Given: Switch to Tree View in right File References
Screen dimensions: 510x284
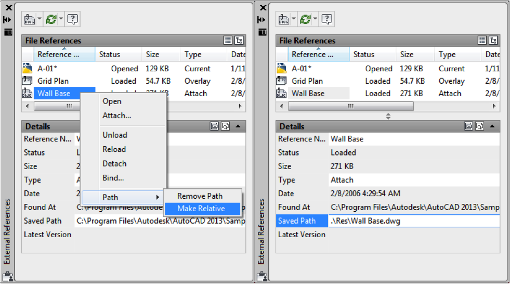Looking at the screenshot, I should (x=493, y=41).
